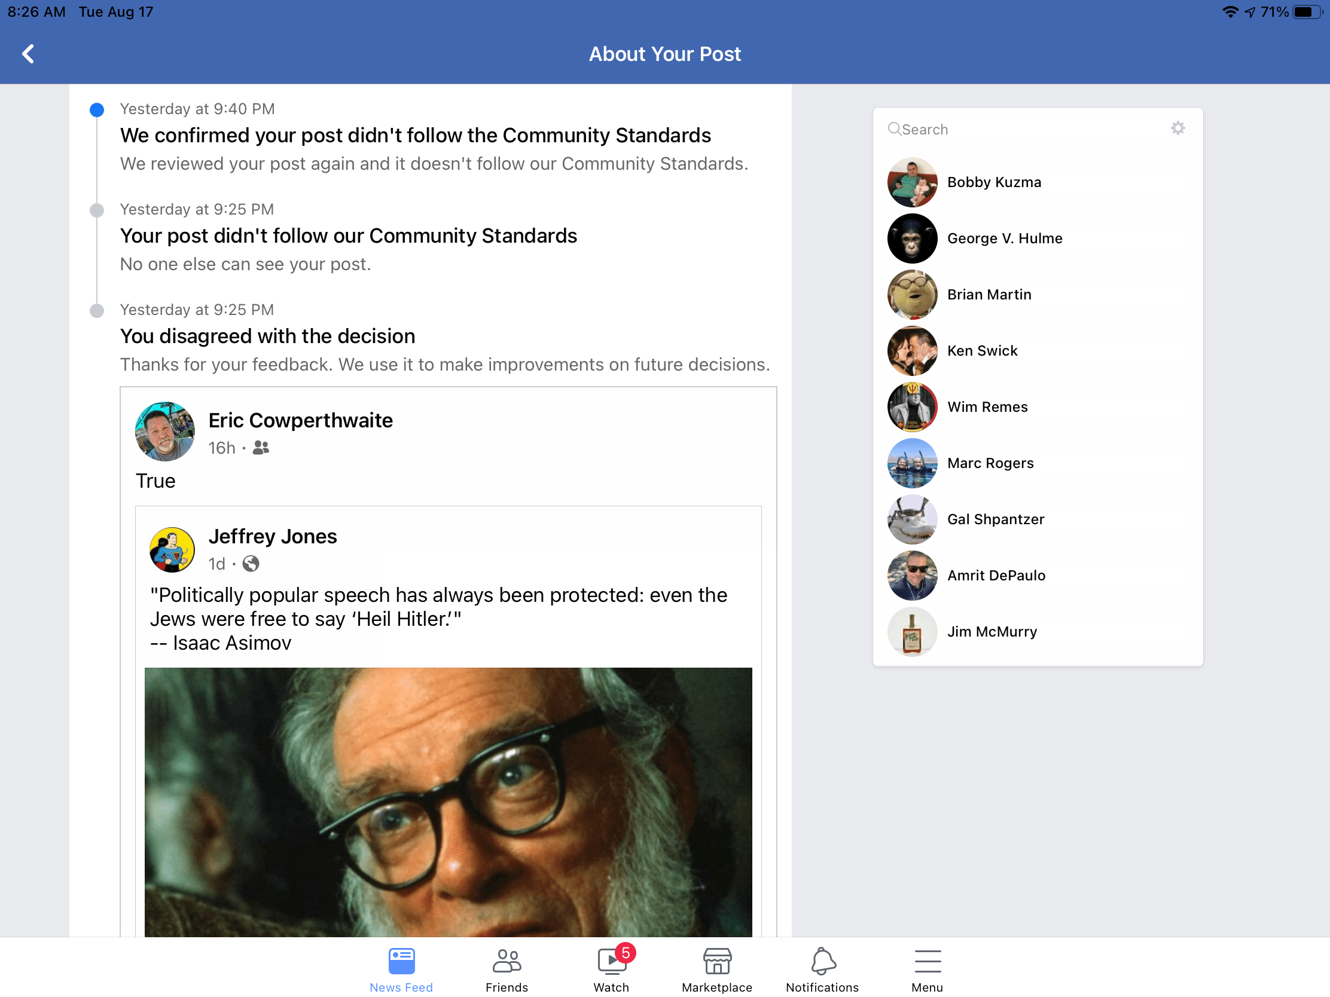The image size is (1330, 997).
Task: Tap Wim Remes profile picture
Action: coord(912,407)
